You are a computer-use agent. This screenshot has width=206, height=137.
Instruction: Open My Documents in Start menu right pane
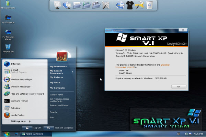point(58,67)
